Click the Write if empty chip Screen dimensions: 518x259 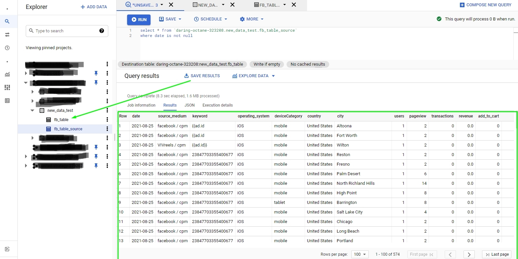tap(267, 64)
